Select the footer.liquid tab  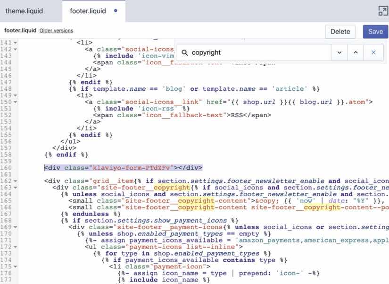pos(88,11)
